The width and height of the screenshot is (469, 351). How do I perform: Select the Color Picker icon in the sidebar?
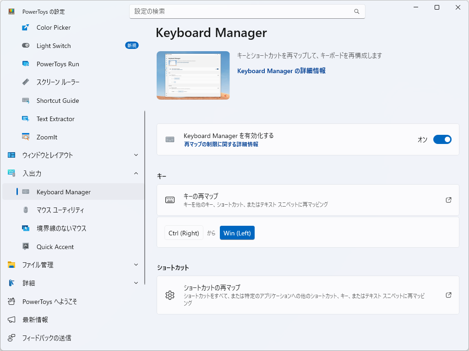[x=26, y=27]
